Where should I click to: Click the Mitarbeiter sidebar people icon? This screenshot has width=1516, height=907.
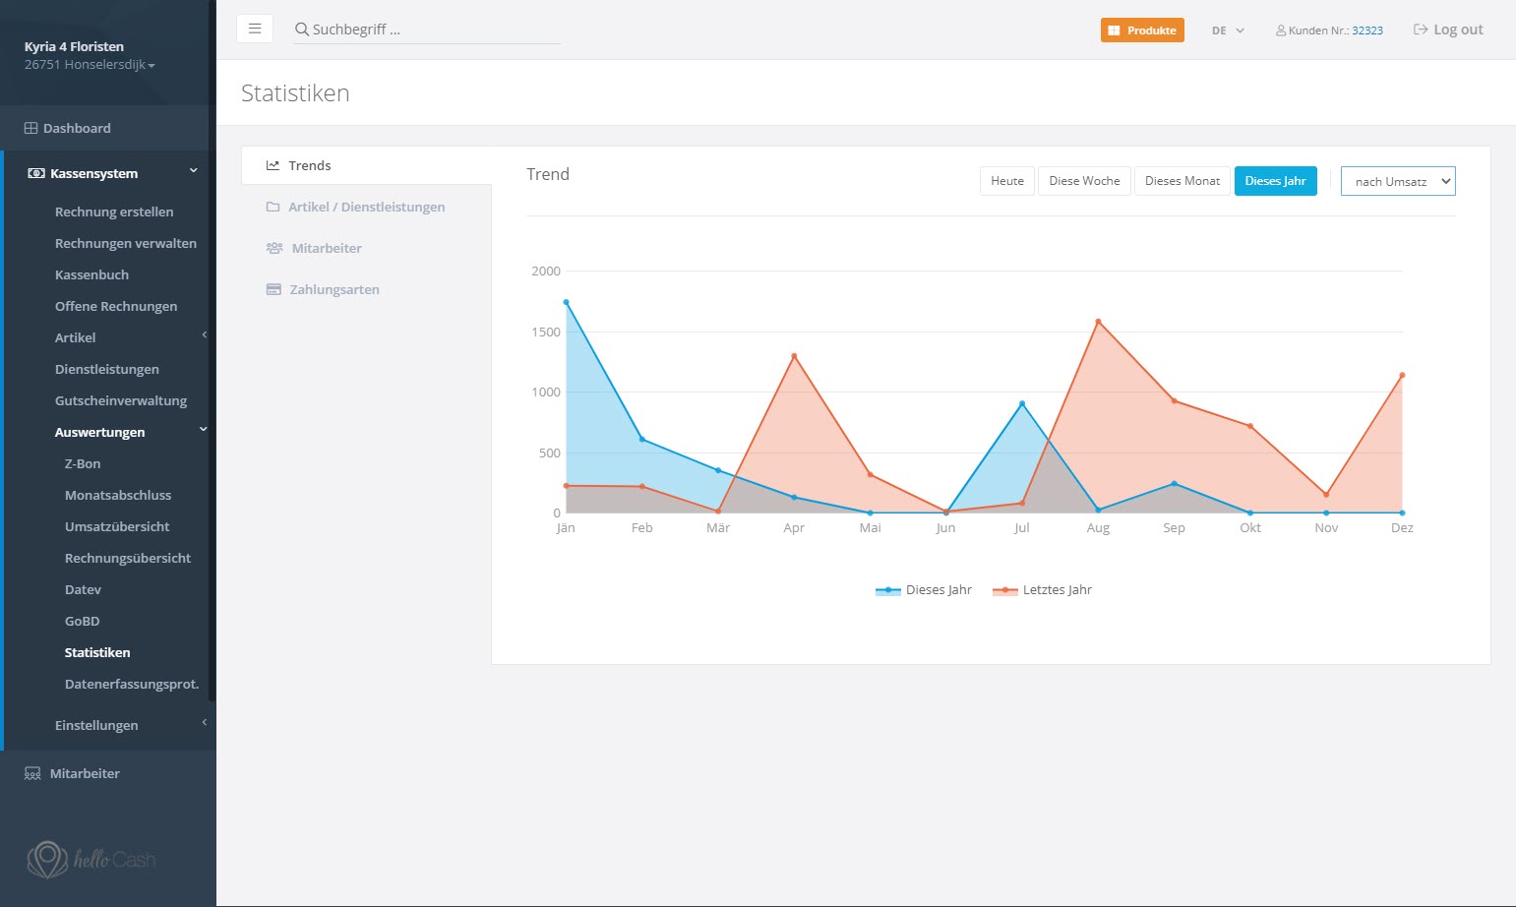point(32,773)
